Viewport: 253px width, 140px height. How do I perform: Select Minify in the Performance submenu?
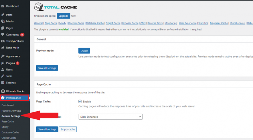pos(5,127)
